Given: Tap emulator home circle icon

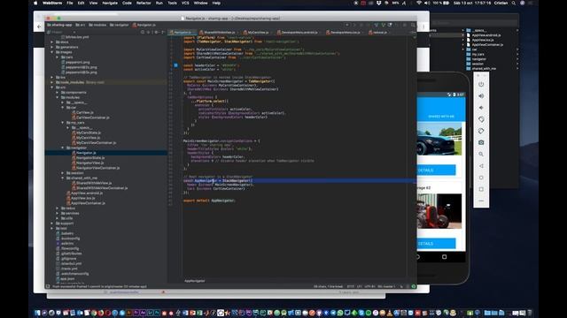Looking at the screenshot, I should 481,178.
